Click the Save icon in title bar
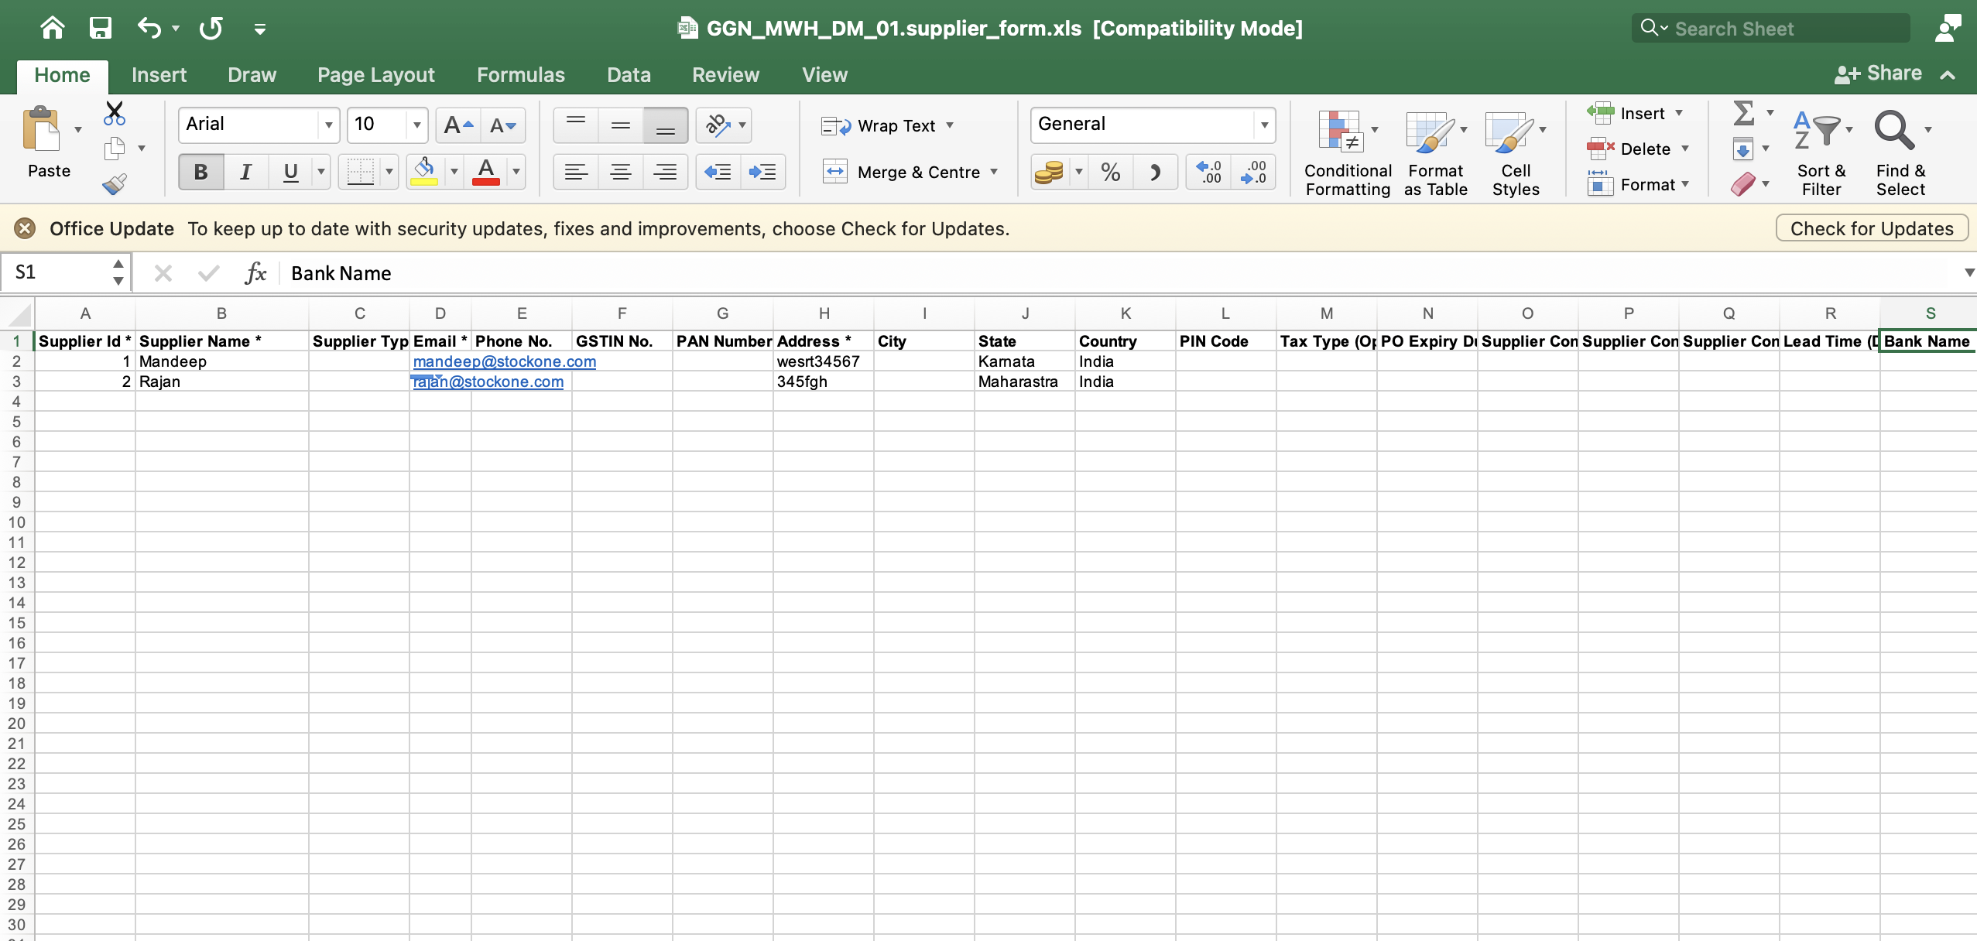1977x941 pixels. (x=101, y=29)
